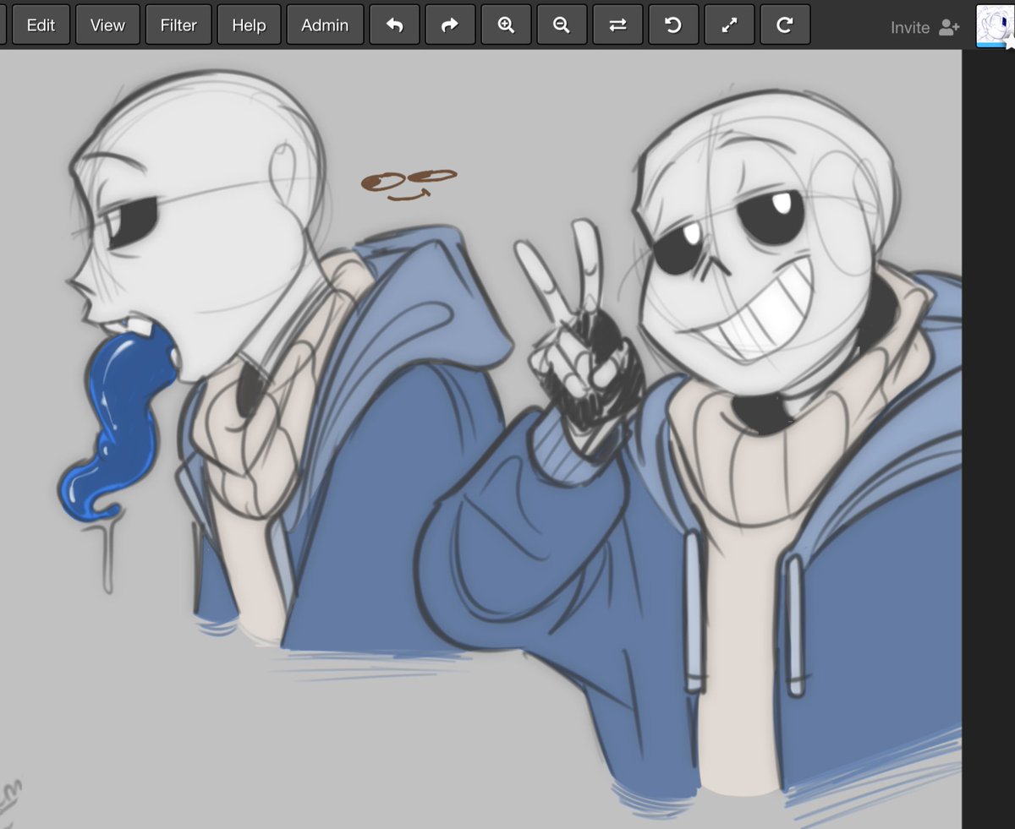The image size is (1015, 829).
Task: Open the Admin menu
Action: [x=325, y=25]
